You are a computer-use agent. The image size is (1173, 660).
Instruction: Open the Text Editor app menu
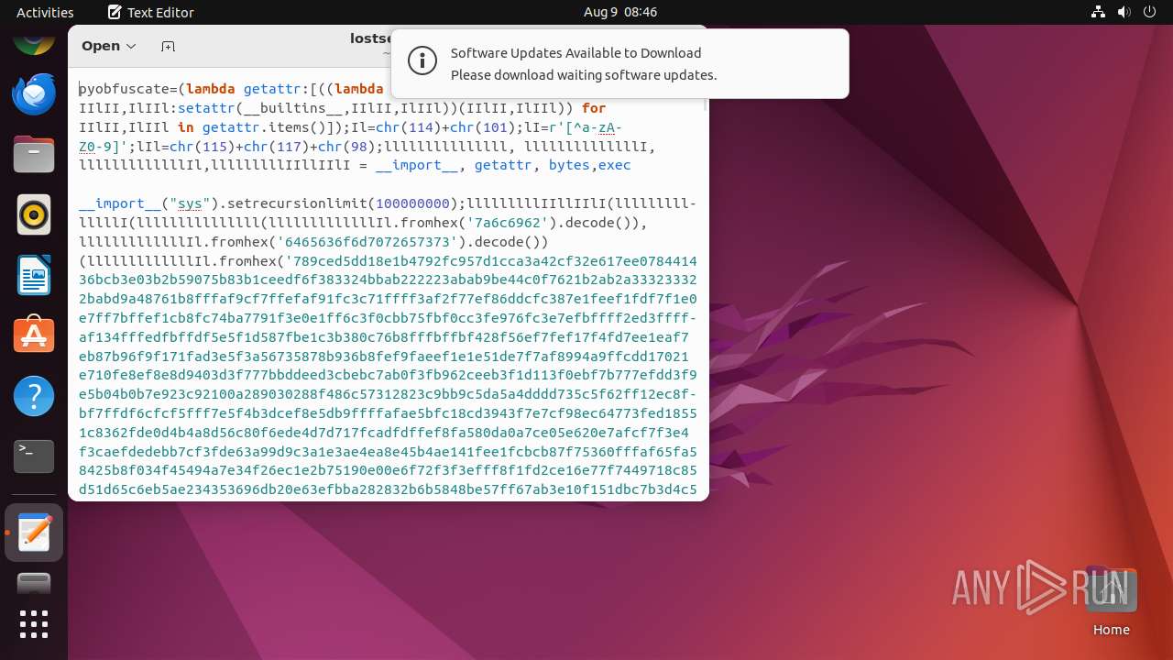[151, 12]
